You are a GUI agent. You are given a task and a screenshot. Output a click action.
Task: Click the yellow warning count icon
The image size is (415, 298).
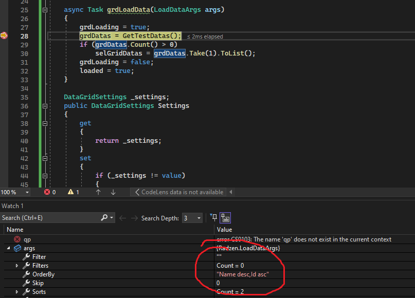coord(70,192)
